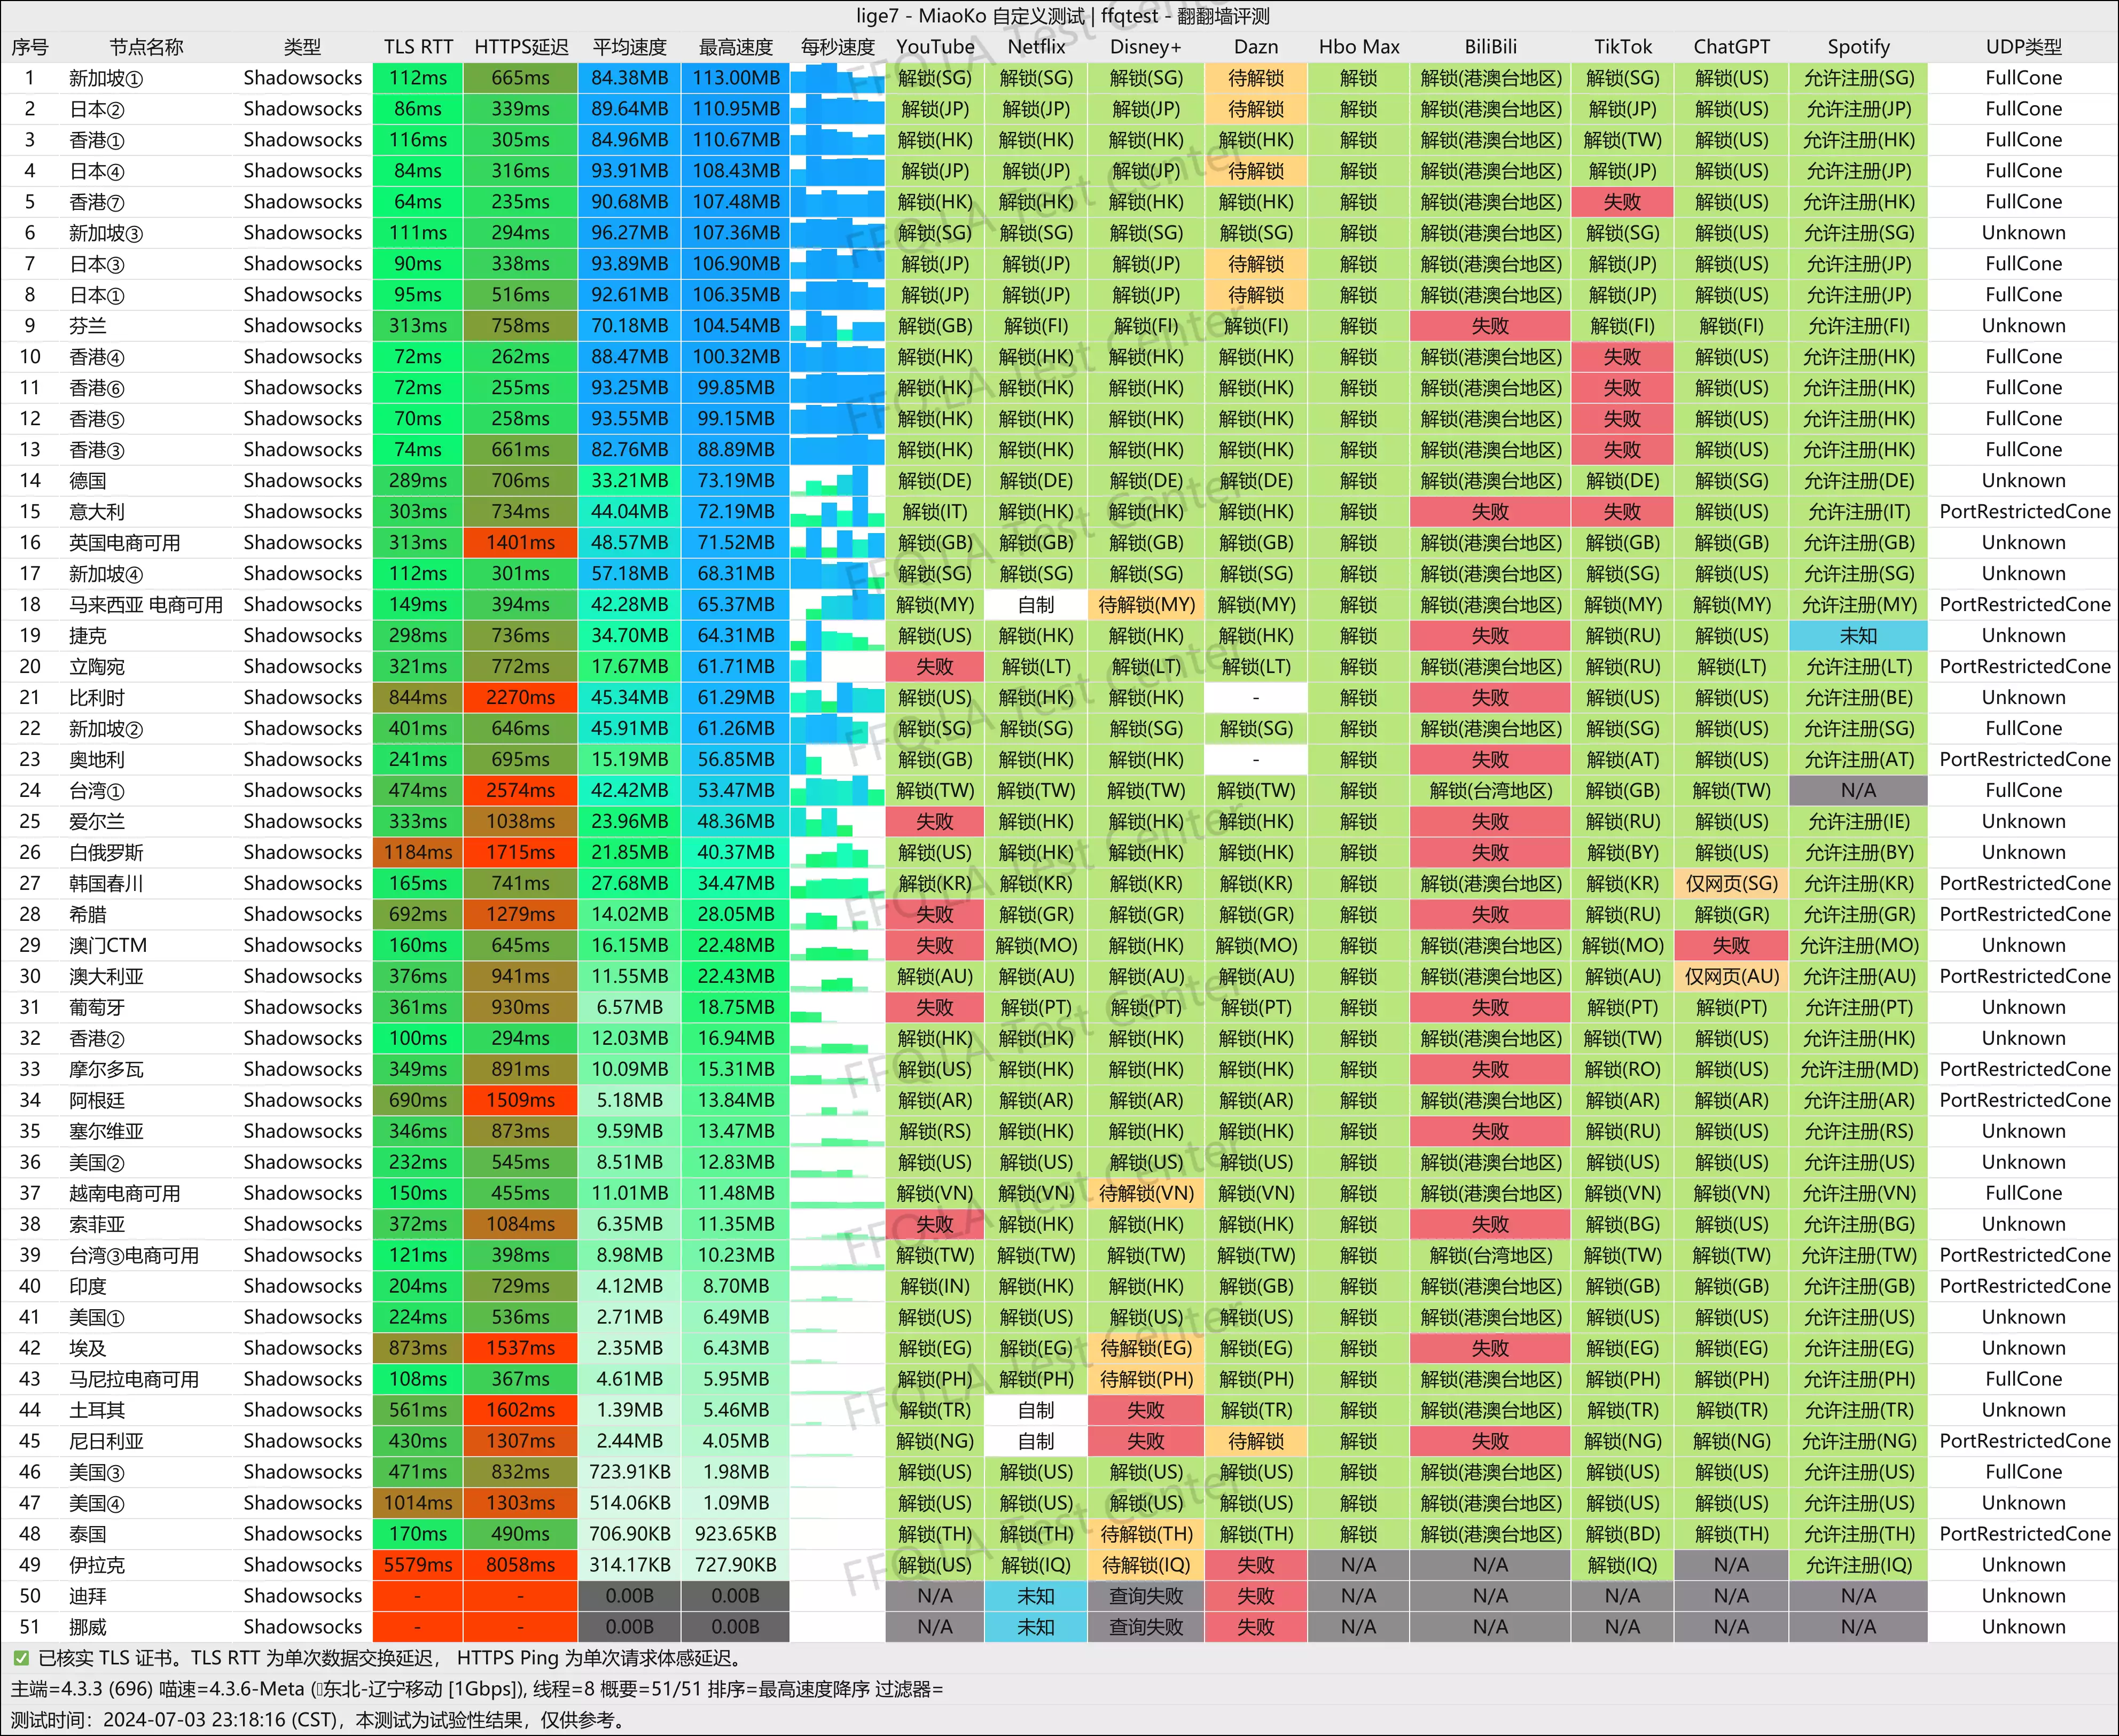This screenshot has height=1736, width=2119.
Task: Click the 待解锁 Dazn cell for 日本②
Action: click(1256, 109)
